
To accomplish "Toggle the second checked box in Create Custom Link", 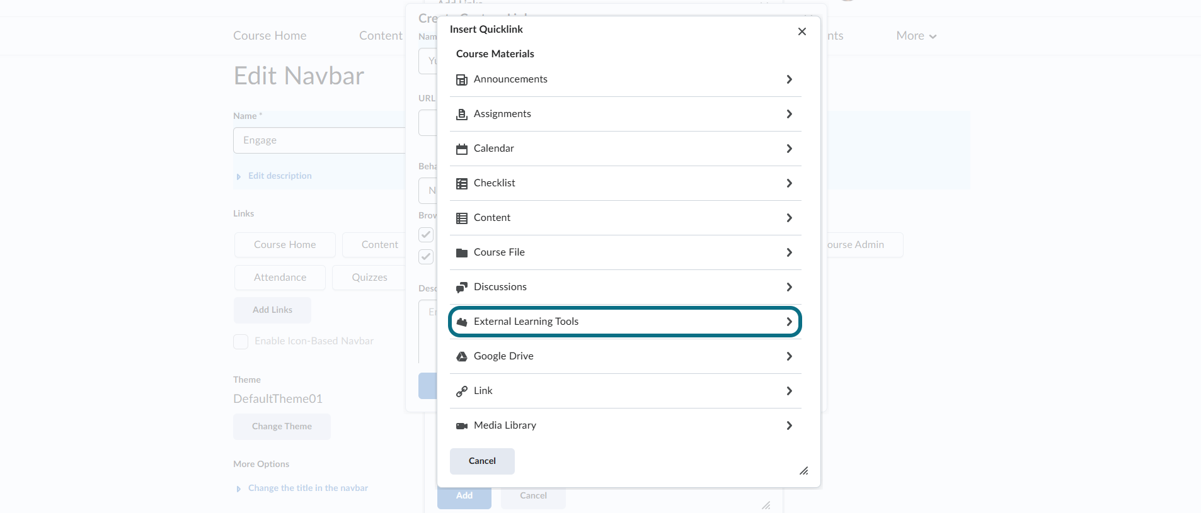I will point(426,257).
